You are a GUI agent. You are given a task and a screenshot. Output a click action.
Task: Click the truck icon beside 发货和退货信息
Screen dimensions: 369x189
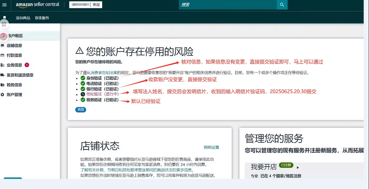[2, 75]
